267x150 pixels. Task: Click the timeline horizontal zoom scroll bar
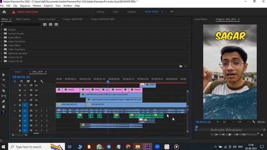[20, 135]
